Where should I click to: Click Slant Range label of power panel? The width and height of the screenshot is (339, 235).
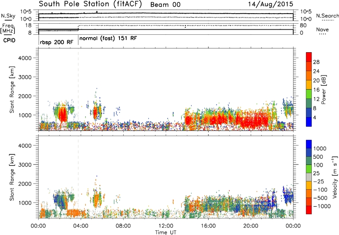12,90
